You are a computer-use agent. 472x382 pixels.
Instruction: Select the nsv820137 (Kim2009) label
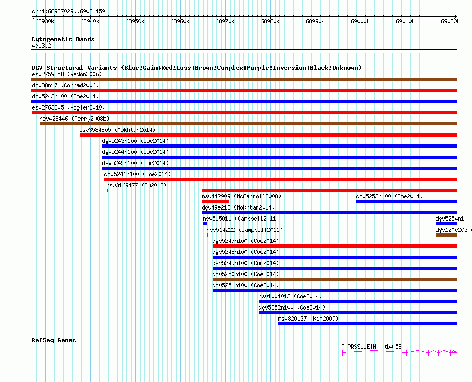click(x=308, y=319)
